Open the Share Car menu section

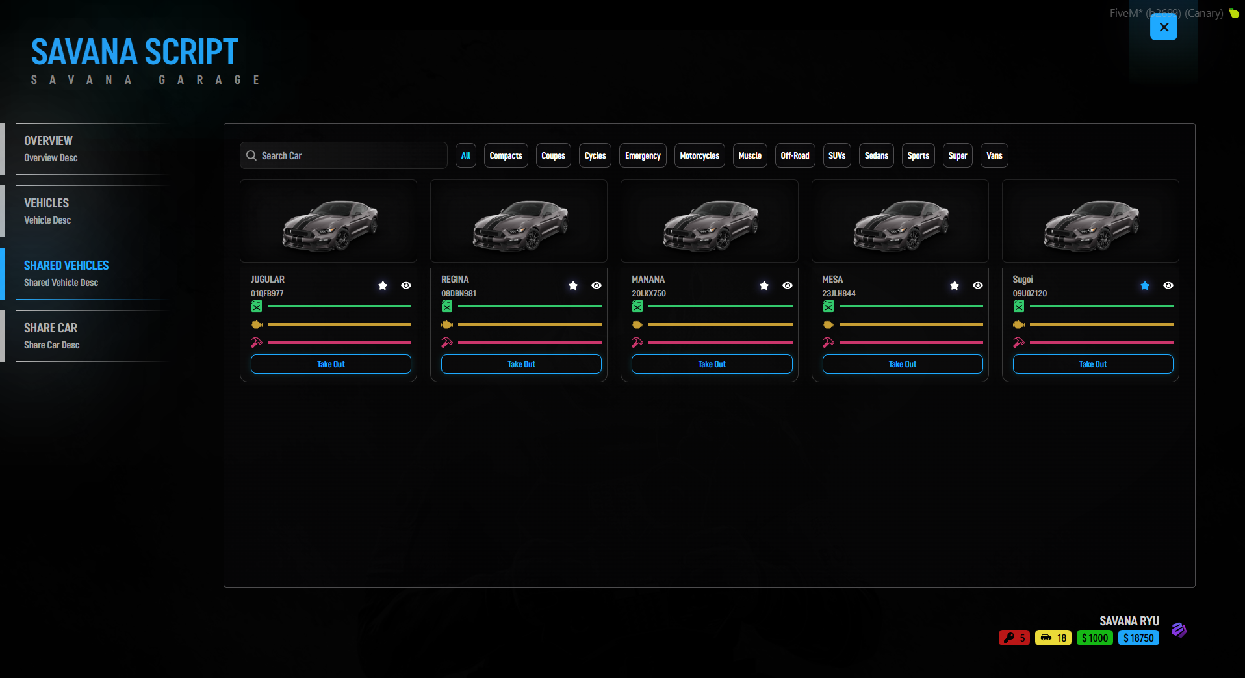tap(91, 336)
